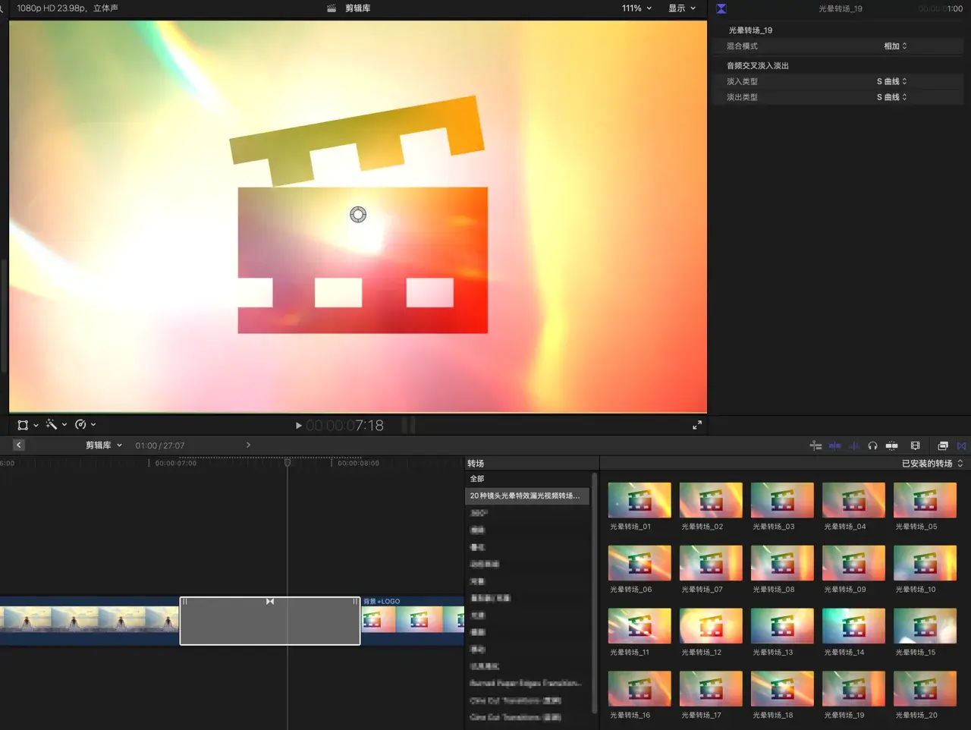The image size is (971, 730).
Task: Toggle audio skimming in timeline
Action: (853, 446)
